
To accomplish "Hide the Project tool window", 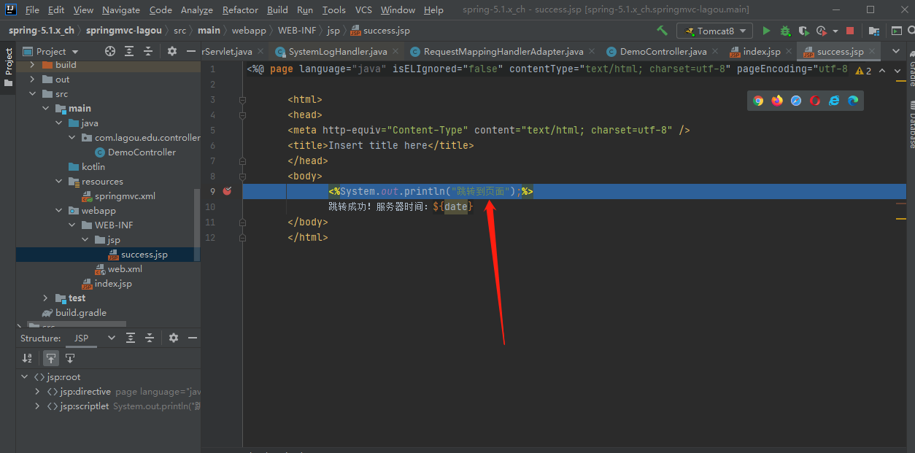I will point(191,51).
